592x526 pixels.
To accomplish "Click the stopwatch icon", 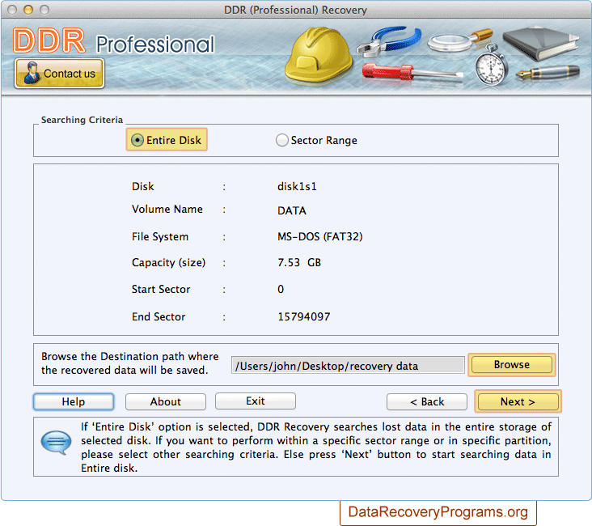I will point(491,65).
